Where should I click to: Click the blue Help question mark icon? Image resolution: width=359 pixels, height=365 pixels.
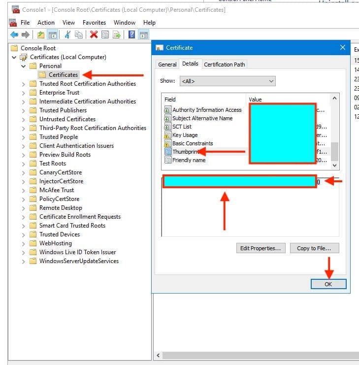tap(132, 34)
